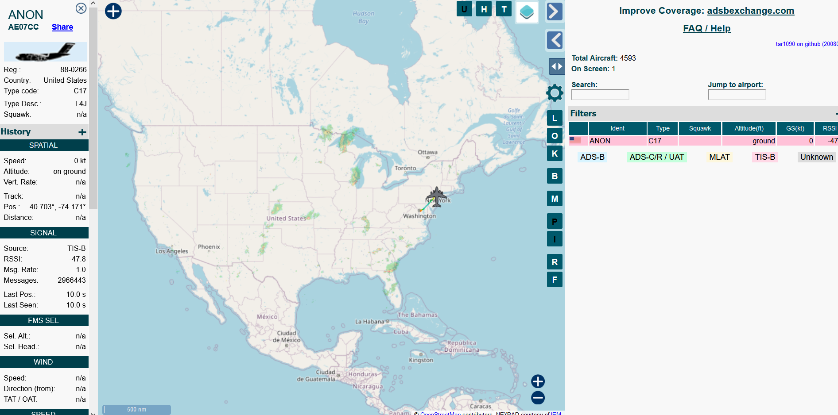Click the MLAT legend label

(719, 157)
